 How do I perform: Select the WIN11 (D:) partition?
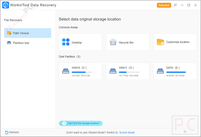click(128, 71)
